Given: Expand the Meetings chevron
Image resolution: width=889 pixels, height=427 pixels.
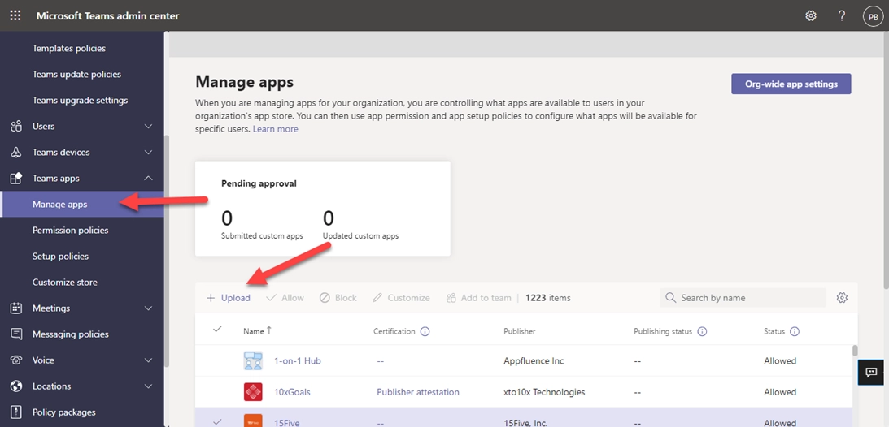Looking at the screenshot, I should point(149,308).
